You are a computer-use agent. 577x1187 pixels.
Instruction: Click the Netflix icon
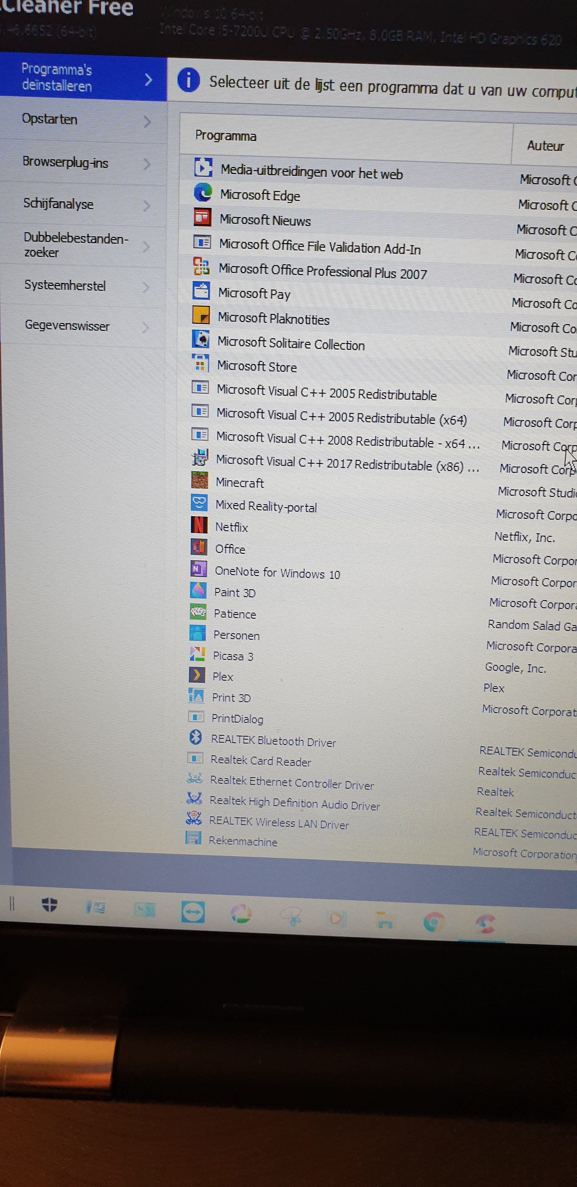point(199,525)
